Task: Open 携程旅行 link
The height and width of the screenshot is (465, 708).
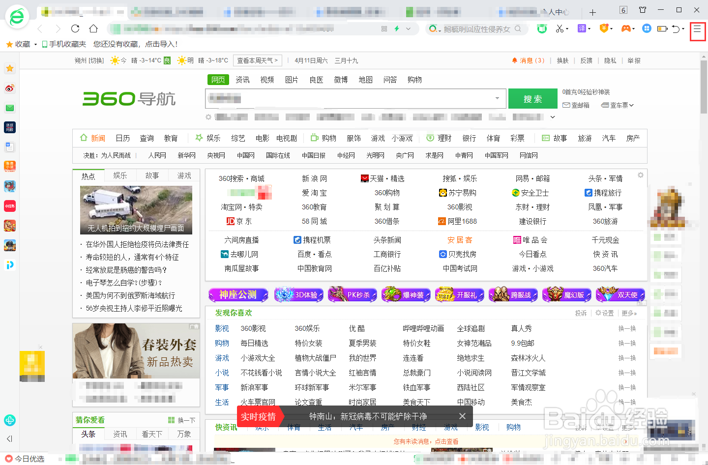Action: [603, 193]
